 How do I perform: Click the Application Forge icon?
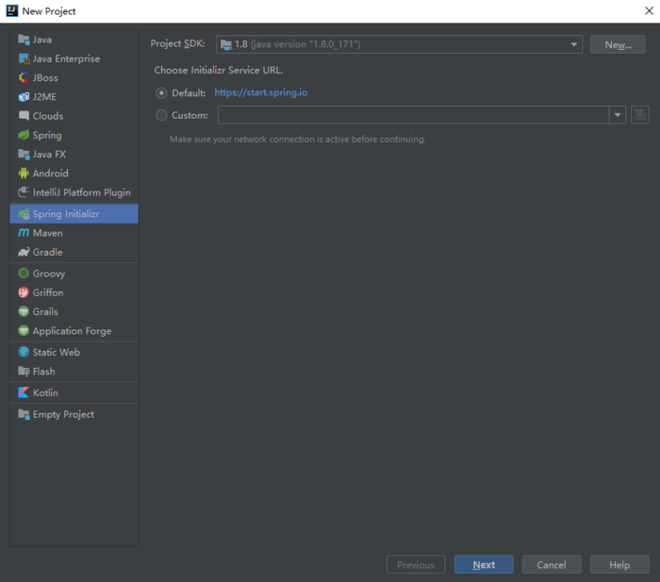(24, 331)
